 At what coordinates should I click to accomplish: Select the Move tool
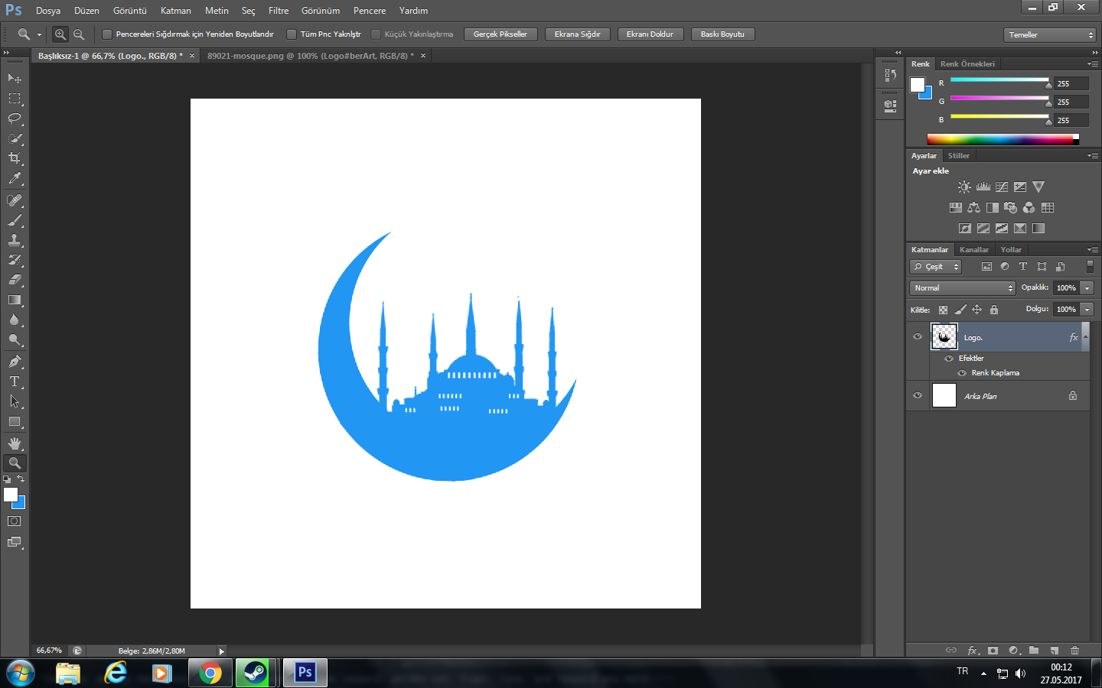(x=15, y=78)
